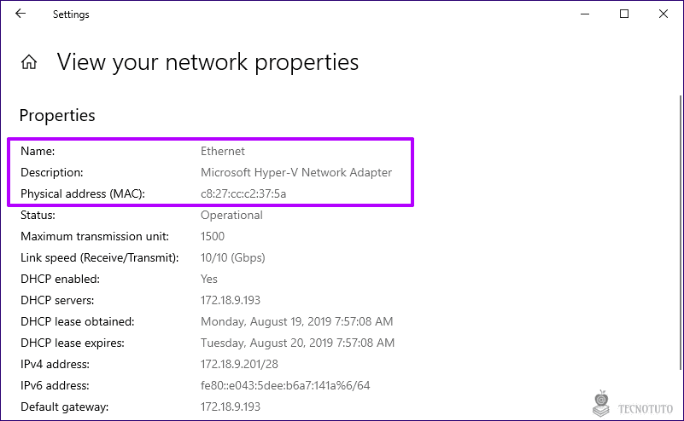Click the IPv4 address 172.18.9.201/28

(x=239, y=364)
